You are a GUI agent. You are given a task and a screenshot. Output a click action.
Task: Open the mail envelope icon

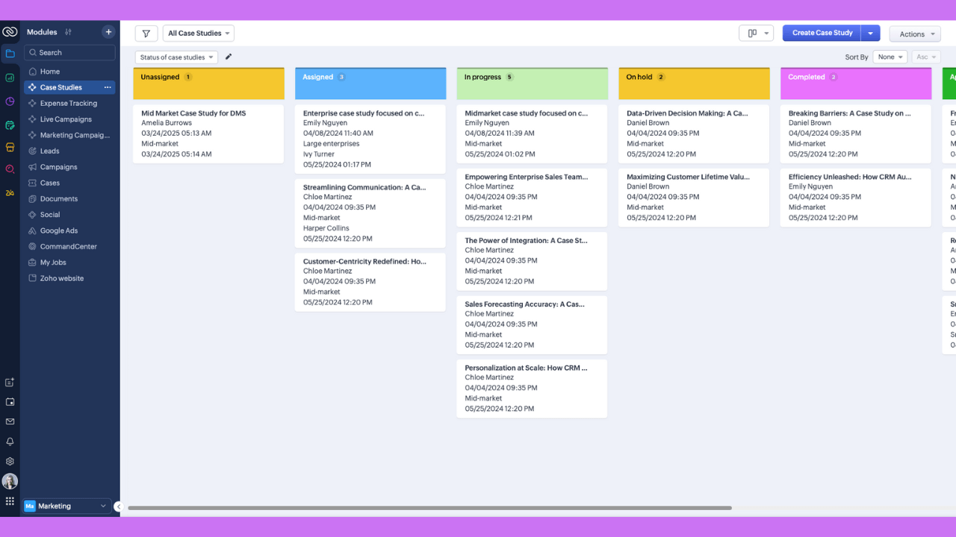10,421
